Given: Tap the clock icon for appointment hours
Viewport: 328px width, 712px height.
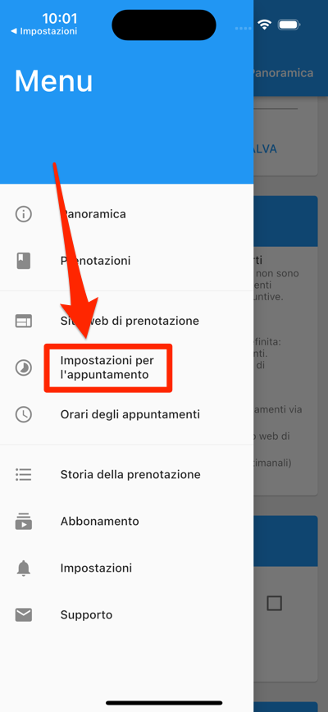Looking at the screenshot, I should pyautogui.click(x=24, y=414).
